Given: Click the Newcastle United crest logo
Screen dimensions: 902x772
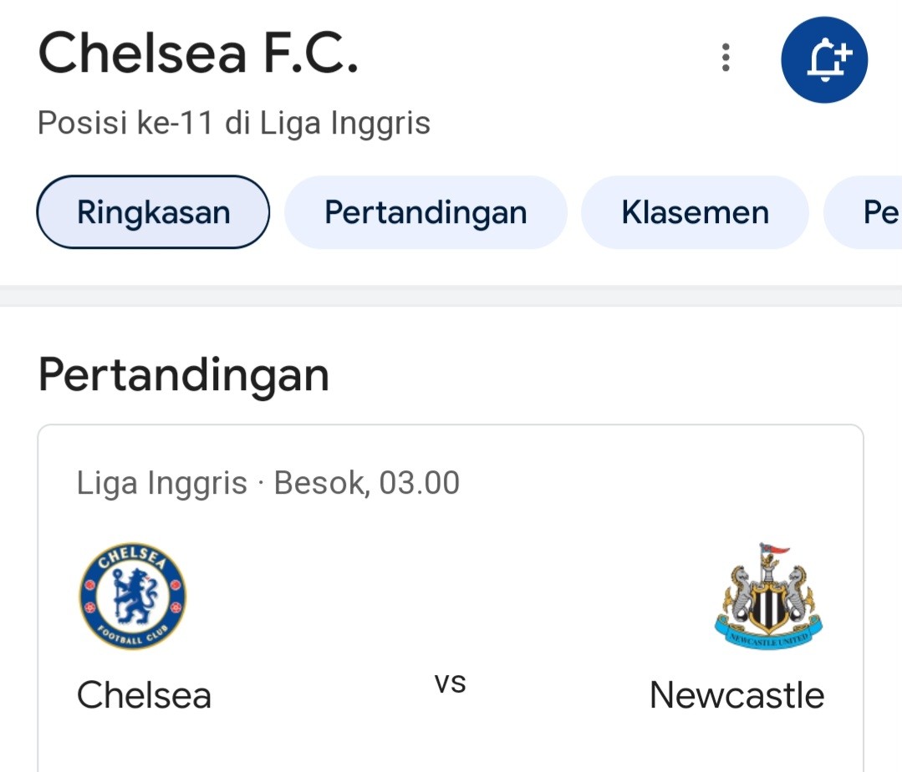Looking at the screenshot, I should [768, 596].
